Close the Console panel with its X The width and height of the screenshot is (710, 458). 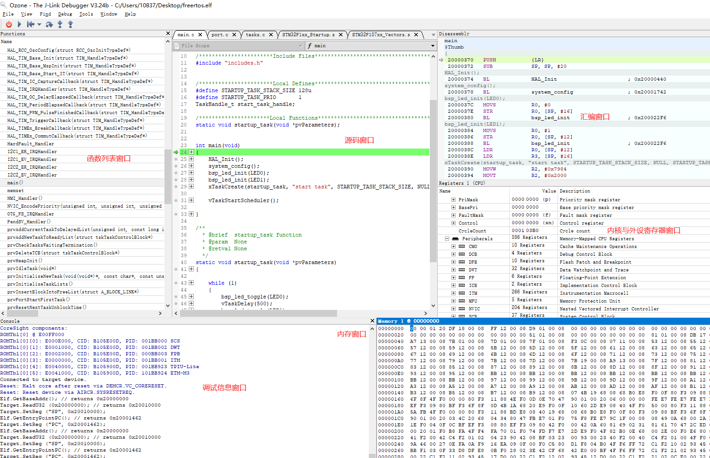coord(372,321)
